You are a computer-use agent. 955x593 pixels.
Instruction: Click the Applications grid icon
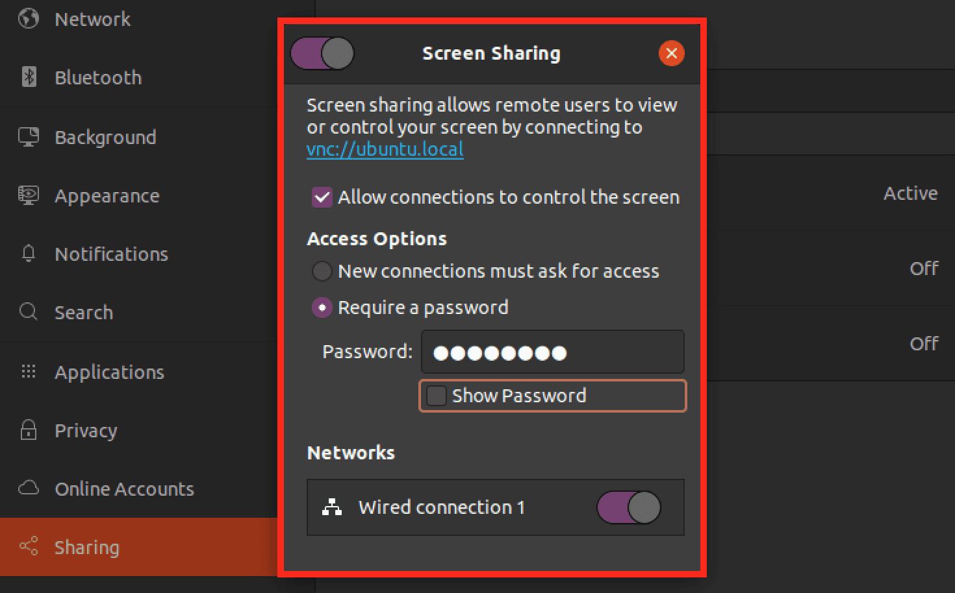(27, 372)
